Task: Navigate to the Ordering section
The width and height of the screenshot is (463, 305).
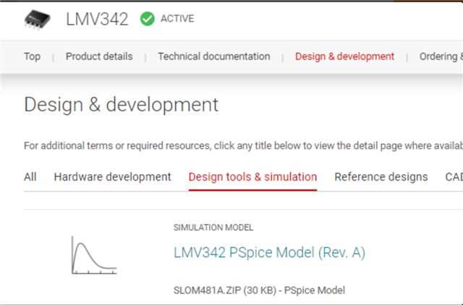Action: 440,56
